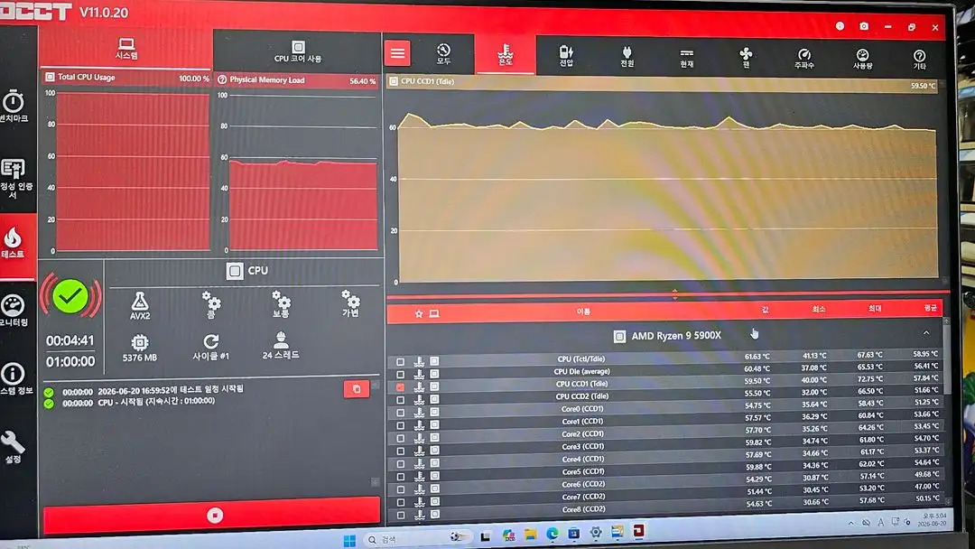Check the Core0 (CCD1) checkbox
This screenshot has width=975, height=549.
pos(401,413)
